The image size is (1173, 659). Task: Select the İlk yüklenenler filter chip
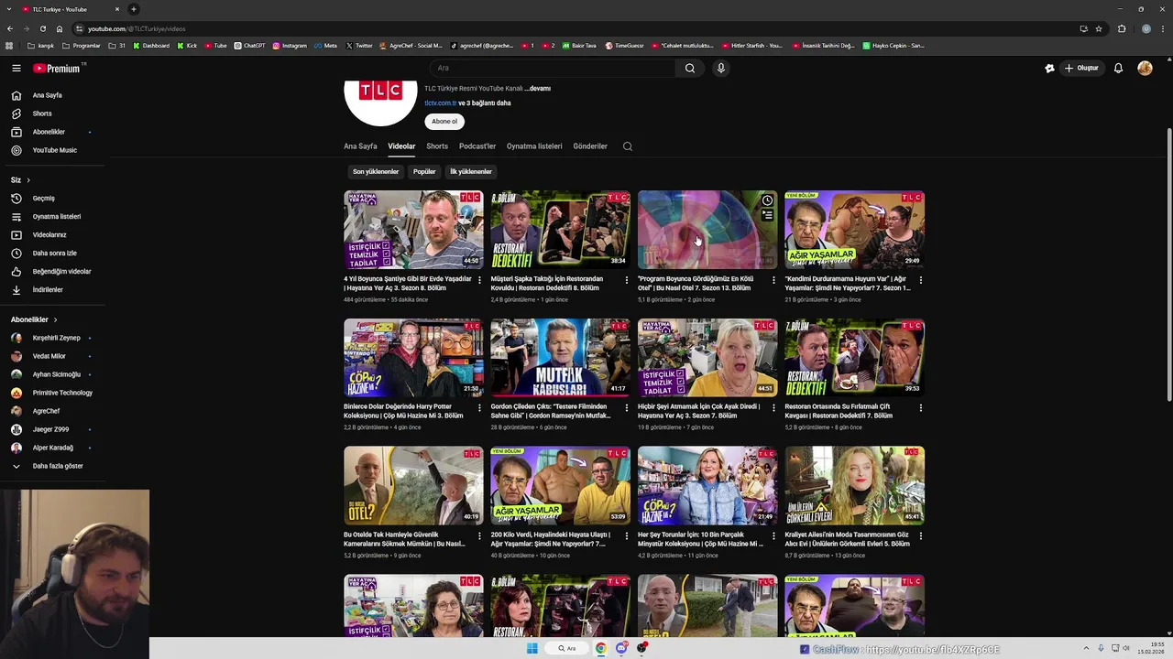coord(471,171)
